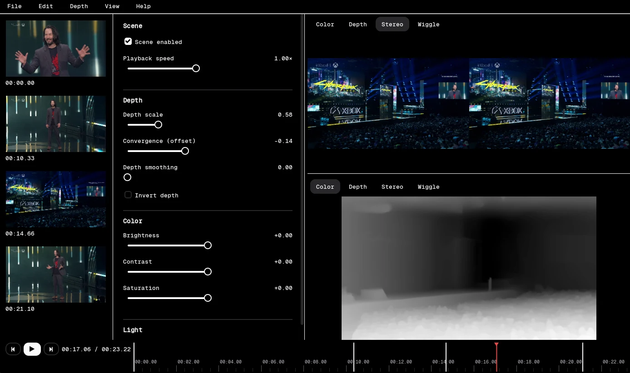The height and width of the screenshot is (373, 630).
Task: Click the Convergence offset slider handle
Action: [x=185, y=151]
